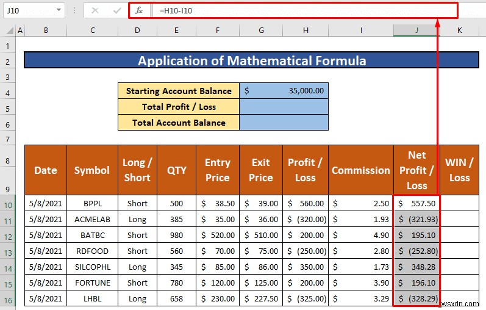Select column C header
486x310 pixels.
92,31
